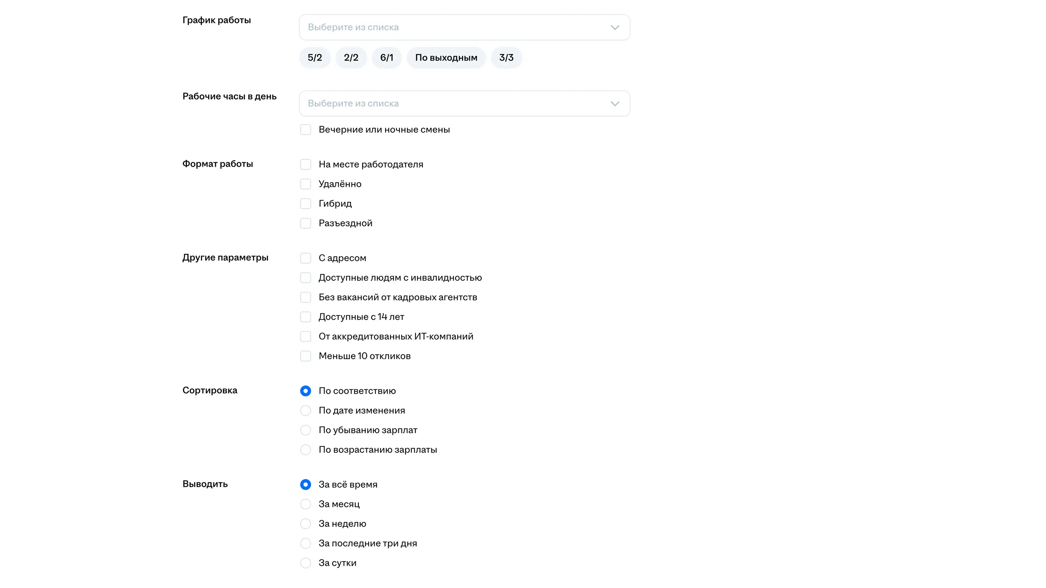Open the График работы dropdown list
Screen dimensions: 1046x588
(464, 27)
